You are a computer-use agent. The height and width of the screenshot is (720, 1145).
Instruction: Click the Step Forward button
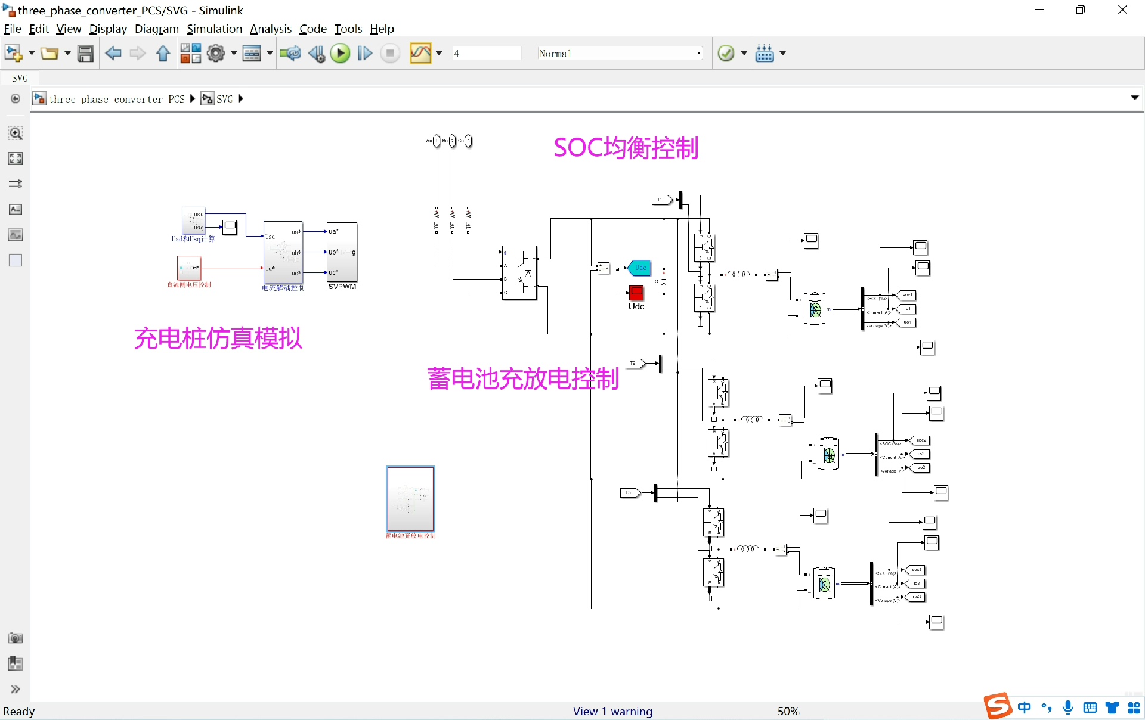pyautogui.click(x=365, y=54)
